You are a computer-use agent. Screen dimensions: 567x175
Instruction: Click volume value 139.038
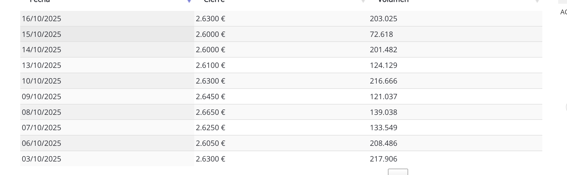coord(383,112)
